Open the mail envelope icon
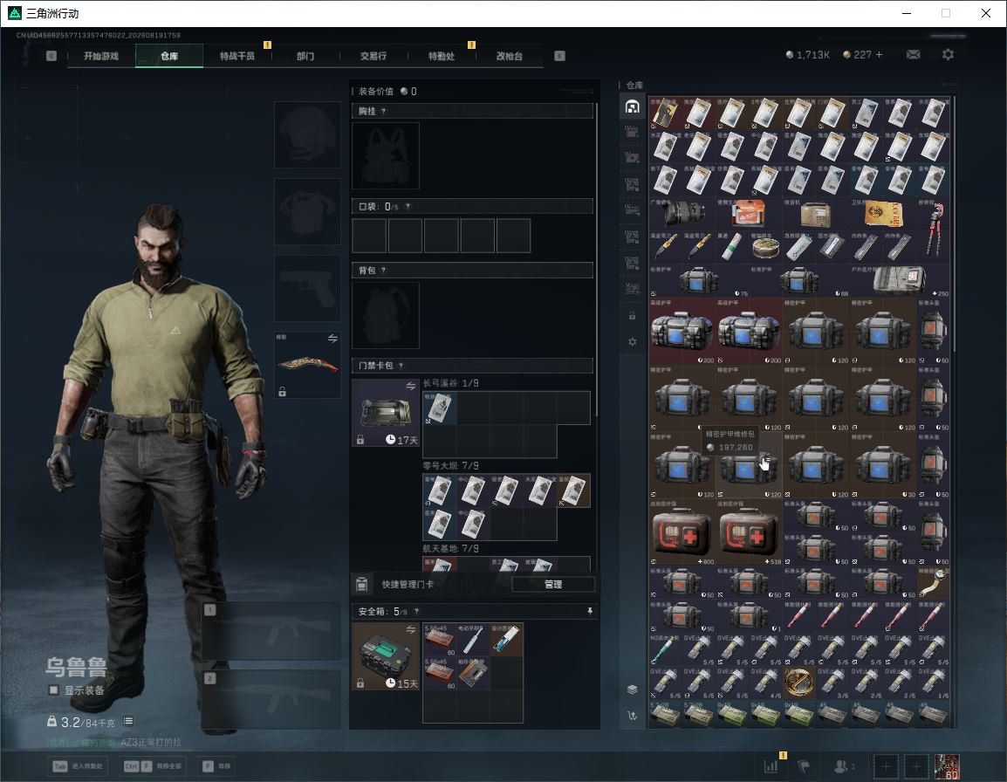Viewport: 1007px width, 782px height. (x=914, y=55)
